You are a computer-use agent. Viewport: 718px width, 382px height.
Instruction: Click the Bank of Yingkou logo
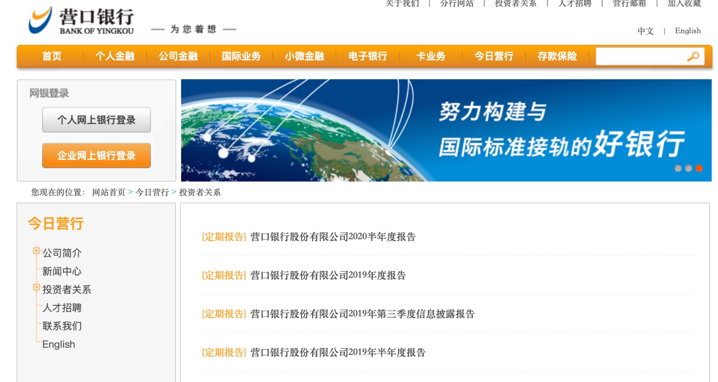81,21
